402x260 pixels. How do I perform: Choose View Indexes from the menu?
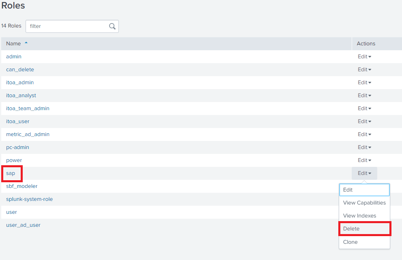pos(359,216)
